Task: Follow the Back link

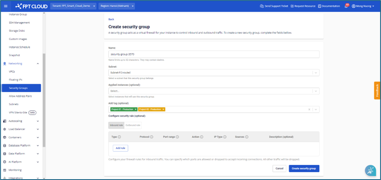Action: pos(111,19)
